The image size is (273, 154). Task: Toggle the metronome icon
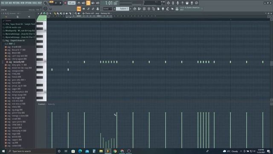point(78,3)
